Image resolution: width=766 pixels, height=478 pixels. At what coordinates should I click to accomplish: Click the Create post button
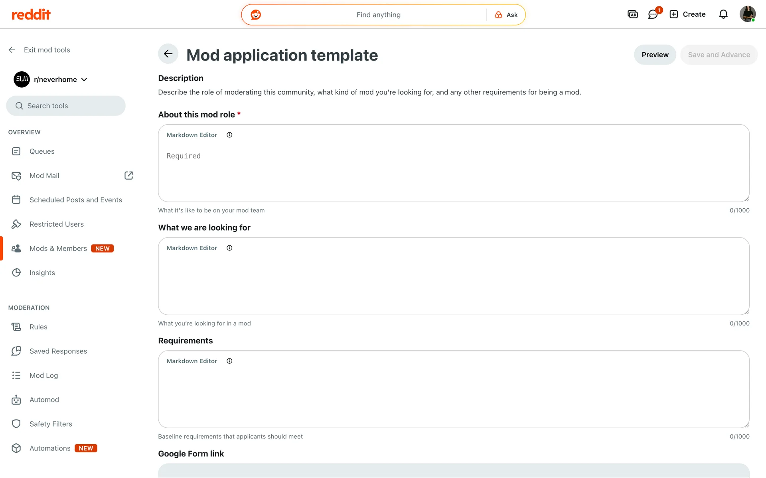point(687,15)
